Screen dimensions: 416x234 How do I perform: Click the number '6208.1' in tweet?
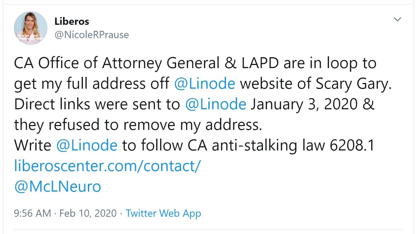point(352,146)
